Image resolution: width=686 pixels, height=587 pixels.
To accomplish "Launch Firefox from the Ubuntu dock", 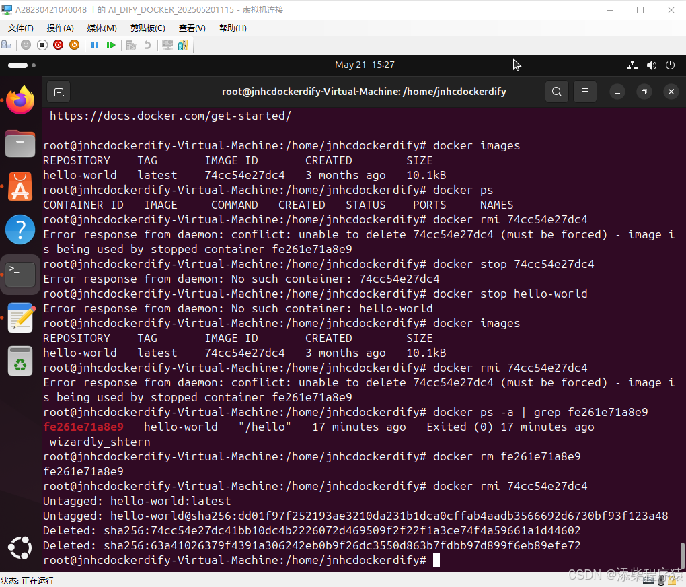I will [x=20, y=100].
